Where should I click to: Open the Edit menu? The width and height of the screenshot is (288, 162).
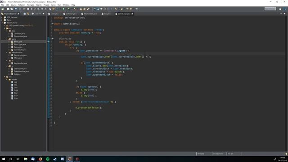7,5
